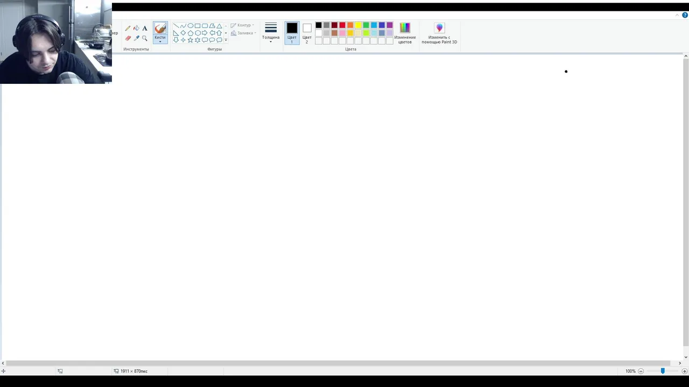Click the 100% zoom level text

point(630,371)
